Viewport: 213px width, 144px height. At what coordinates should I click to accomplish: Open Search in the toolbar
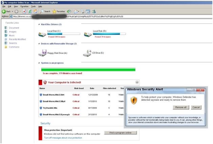[x=45, y=11]
